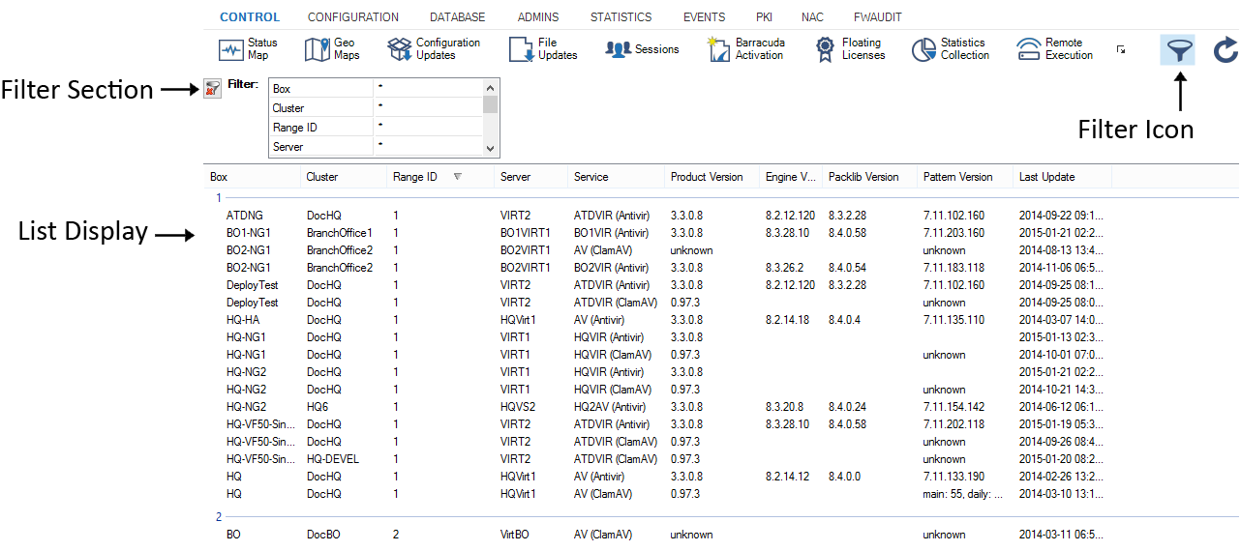
Task: Switch to the STATISTICS tab
Action: click(x=621, y=17)
